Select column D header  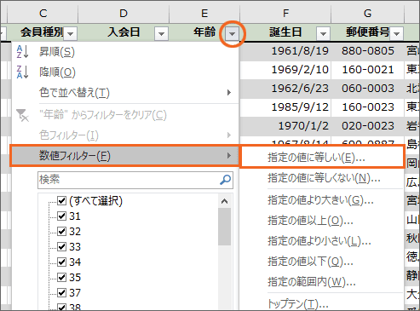point(124,13)
